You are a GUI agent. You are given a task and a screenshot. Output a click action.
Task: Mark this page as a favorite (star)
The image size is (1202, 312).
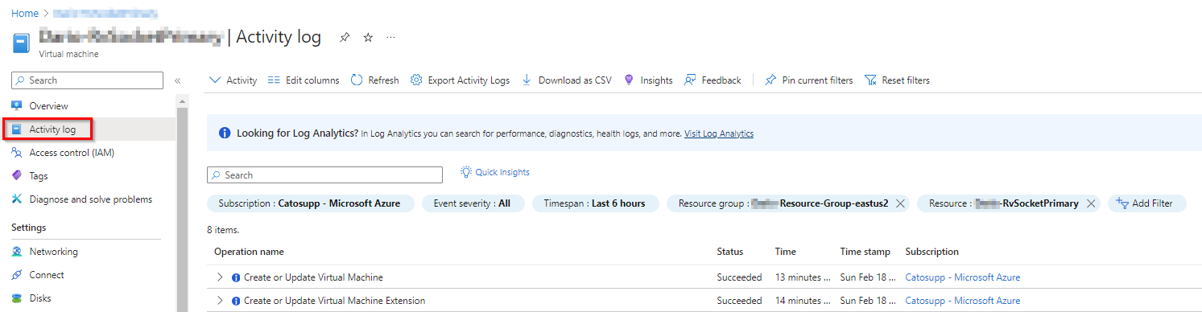tap(368, 38)
